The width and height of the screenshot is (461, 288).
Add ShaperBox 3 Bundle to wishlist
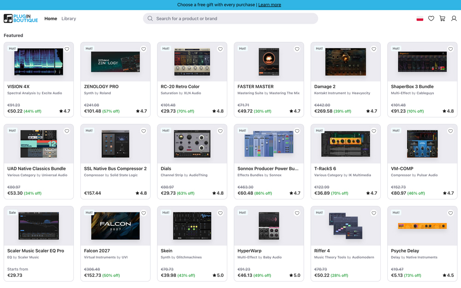pyautogui.click(x=450, y=49)
